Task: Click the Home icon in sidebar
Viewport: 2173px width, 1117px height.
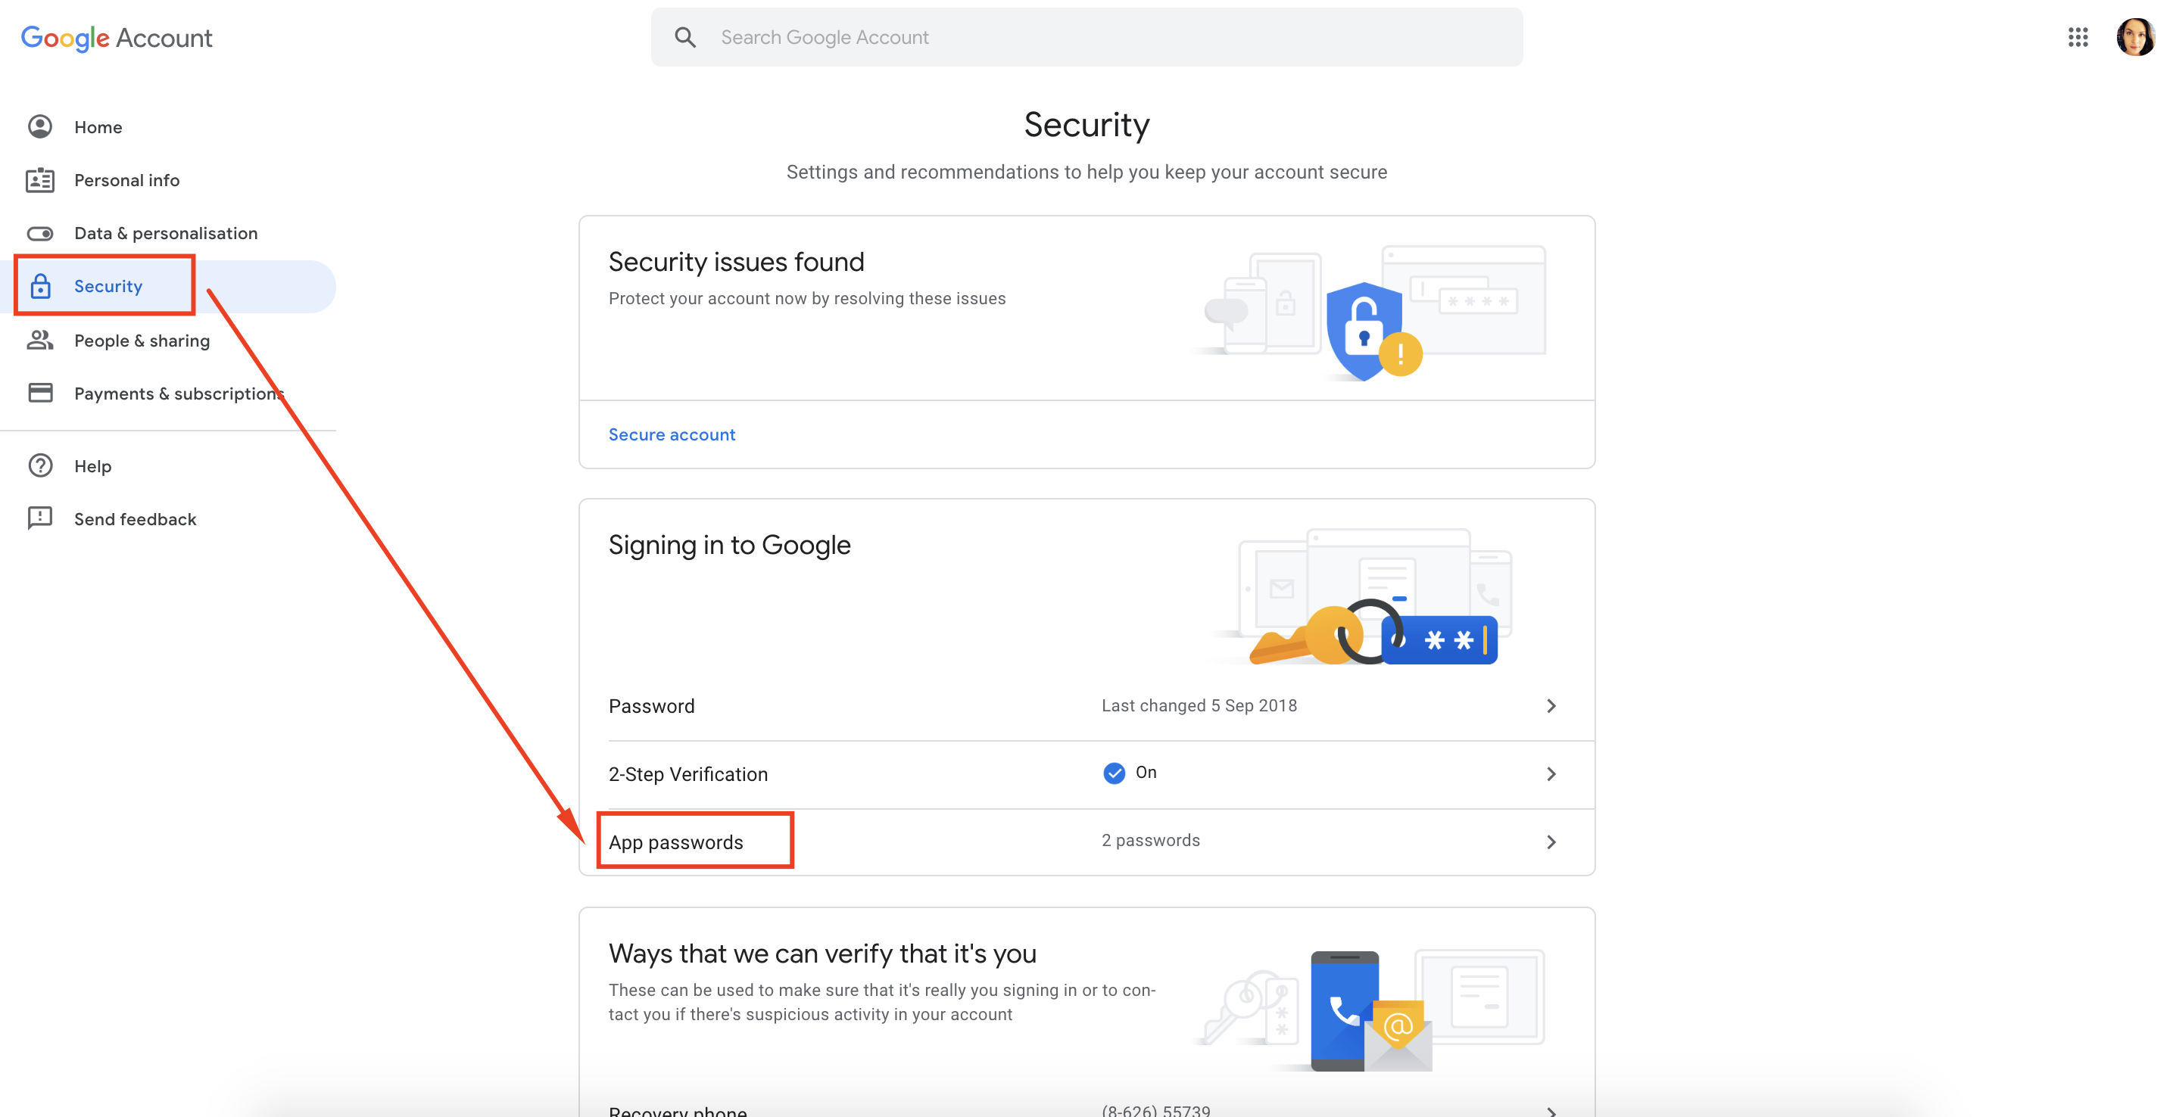Action: tap(40, 127)
